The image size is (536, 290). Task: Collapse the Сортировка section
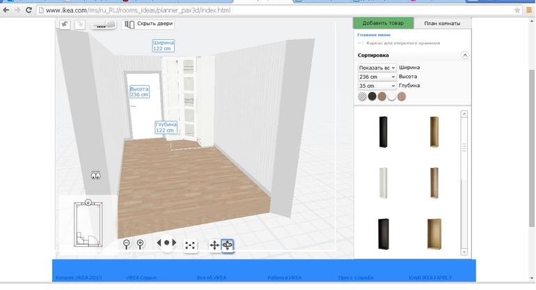point(465,55)
